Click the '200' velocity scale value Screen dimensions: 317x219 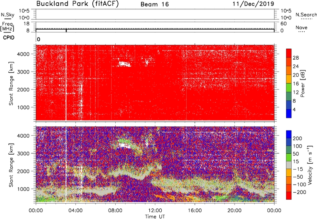pos(298,138)
